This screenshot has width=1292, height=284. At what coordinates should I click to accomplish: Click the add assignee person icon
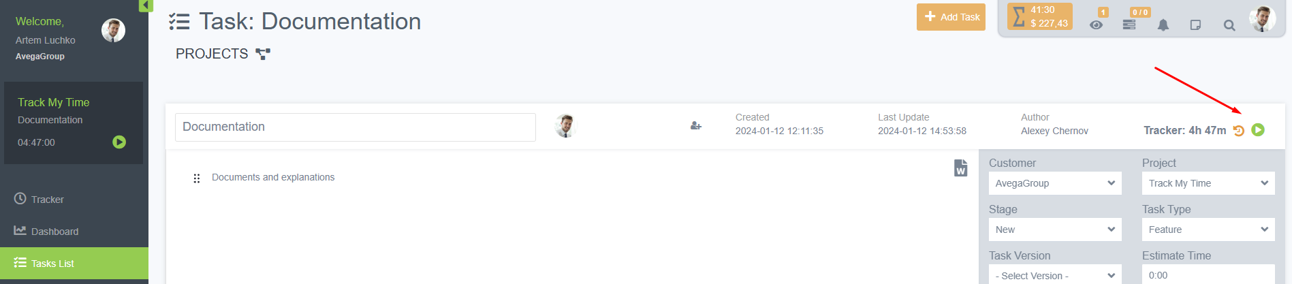[x=695, y=126]
